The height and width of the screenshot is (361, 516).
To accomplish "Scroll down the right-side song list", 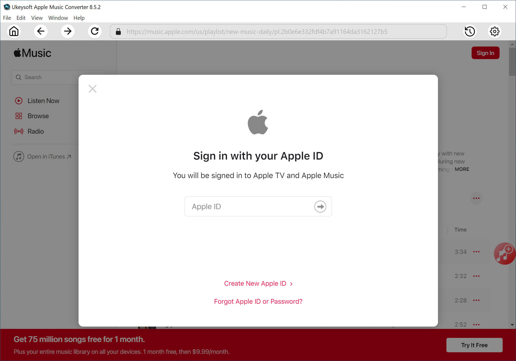I will point(512,325).
